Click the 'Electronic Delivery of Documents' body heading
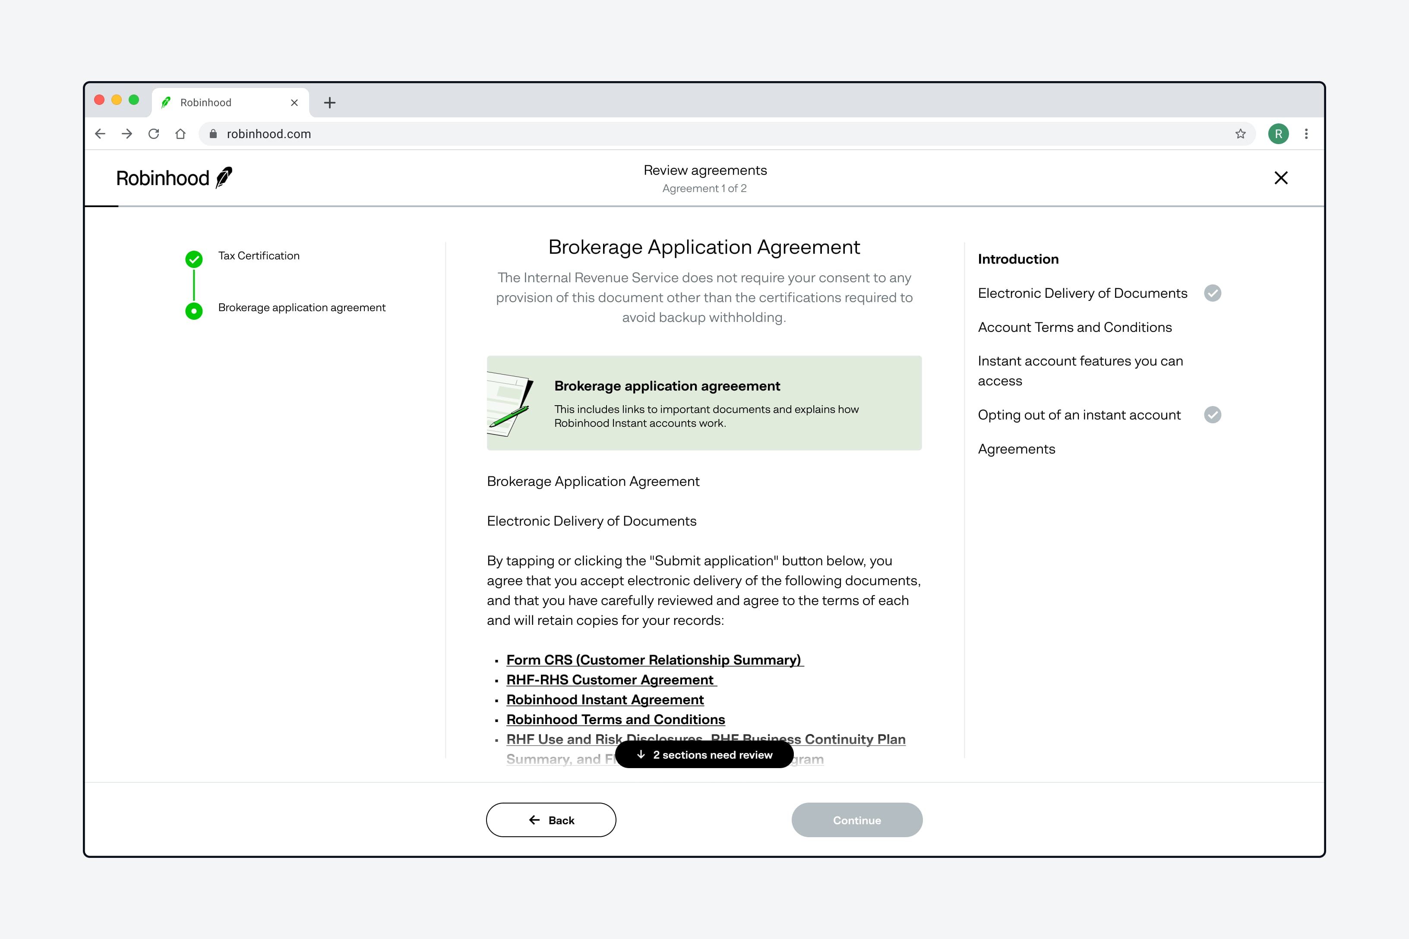The width and height of the screenshot is (1409, 939). (591, 521)
